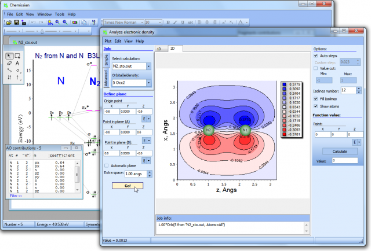
Task: Toggle the Auto steps checkbox
Action: 315,56
